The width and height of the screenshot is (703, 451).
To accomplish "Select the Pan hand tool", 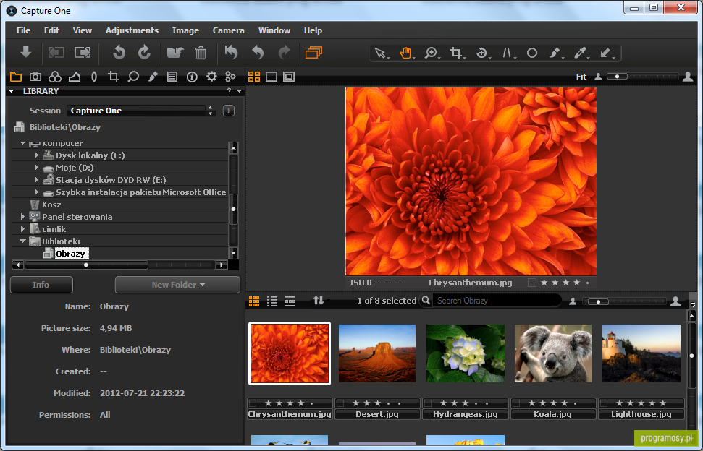I will pyautogui.click(x=405, y=53).
